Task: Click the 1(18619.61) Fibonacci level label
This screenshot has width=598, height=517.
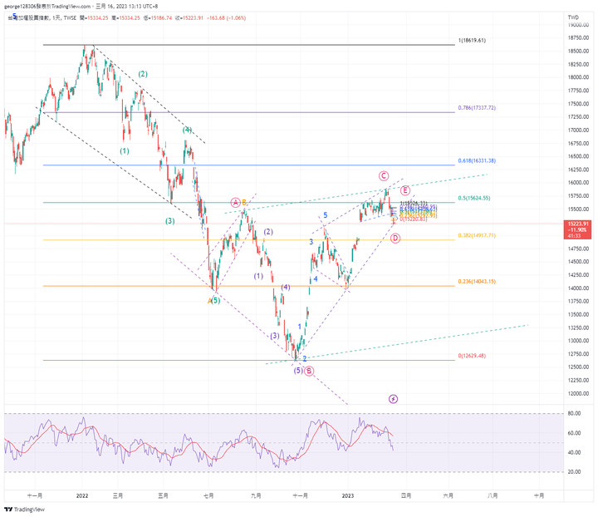Action: click(472, 40)
